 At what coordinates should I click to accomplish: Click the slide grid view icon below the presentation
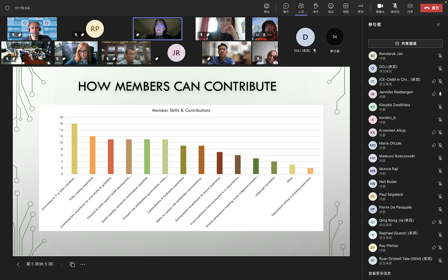[x=72, y=264]
